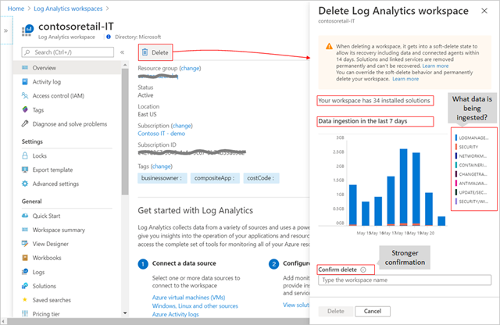Click the Cancel button in delete panel
Image resolution: width=500 pixels, height=325 pixels.
coord(373,311)
